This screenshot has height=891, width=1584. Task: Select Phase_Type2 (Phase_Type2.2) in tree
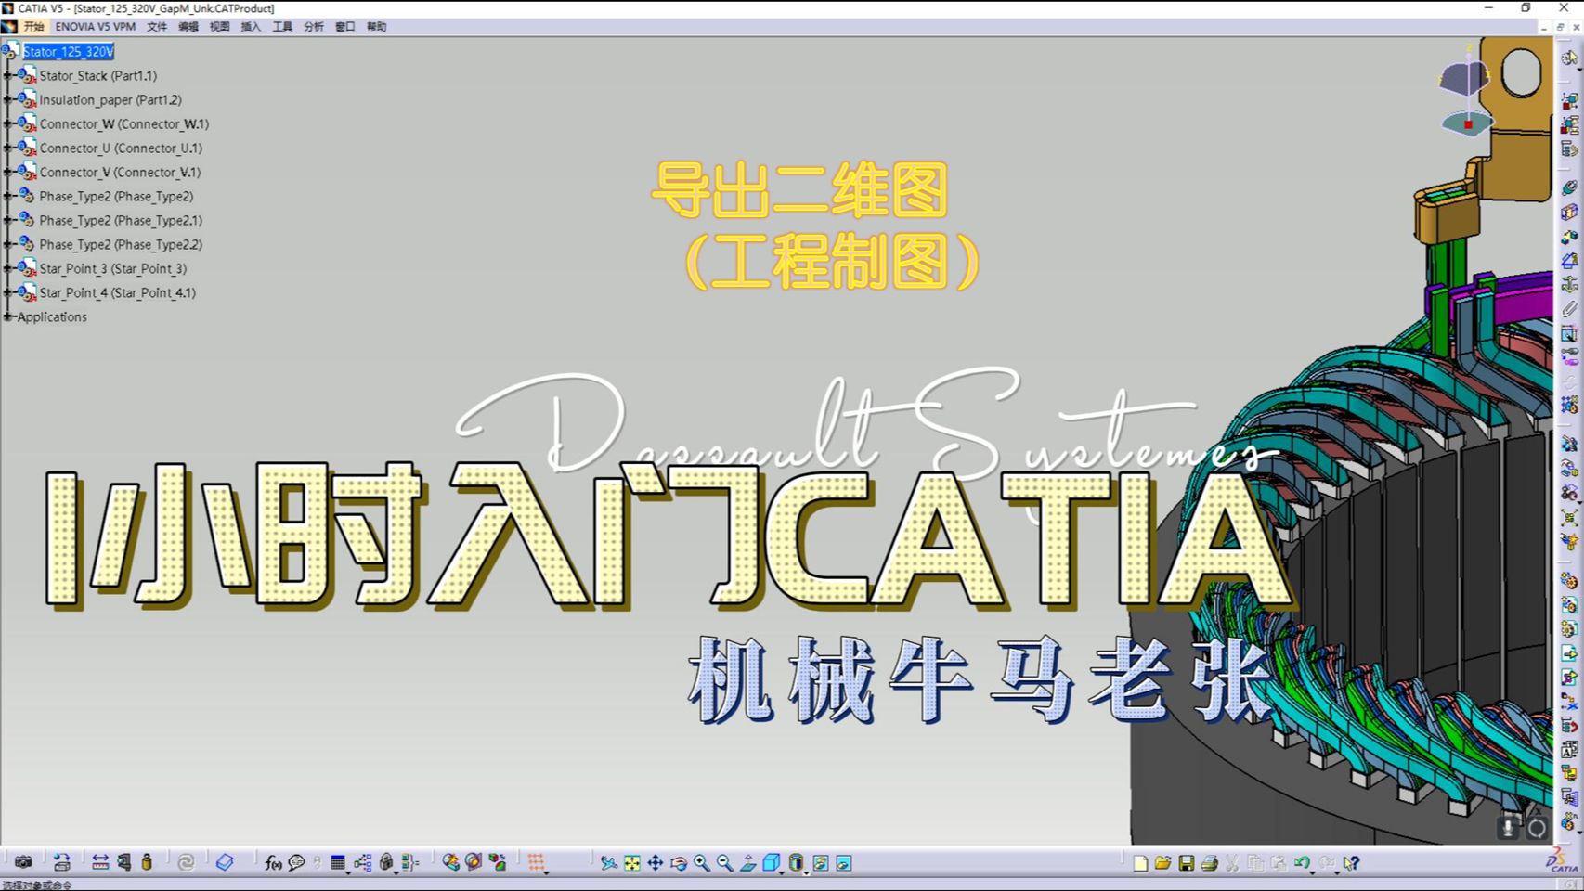(x=121, y=244)
